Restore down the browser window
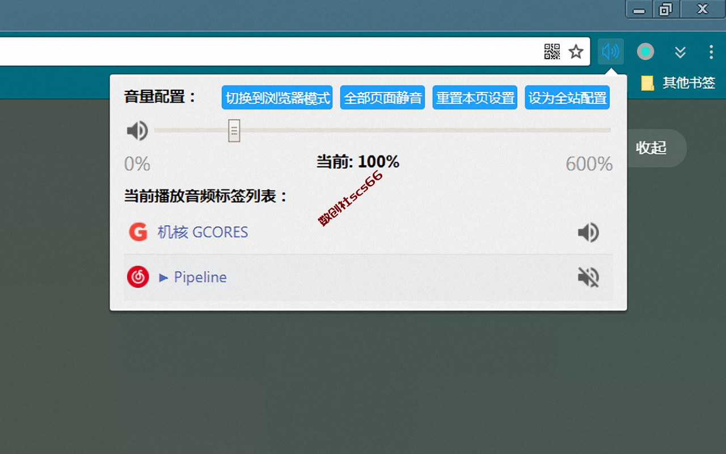This screenshot has width=726, height=454. tap(666, 9)
